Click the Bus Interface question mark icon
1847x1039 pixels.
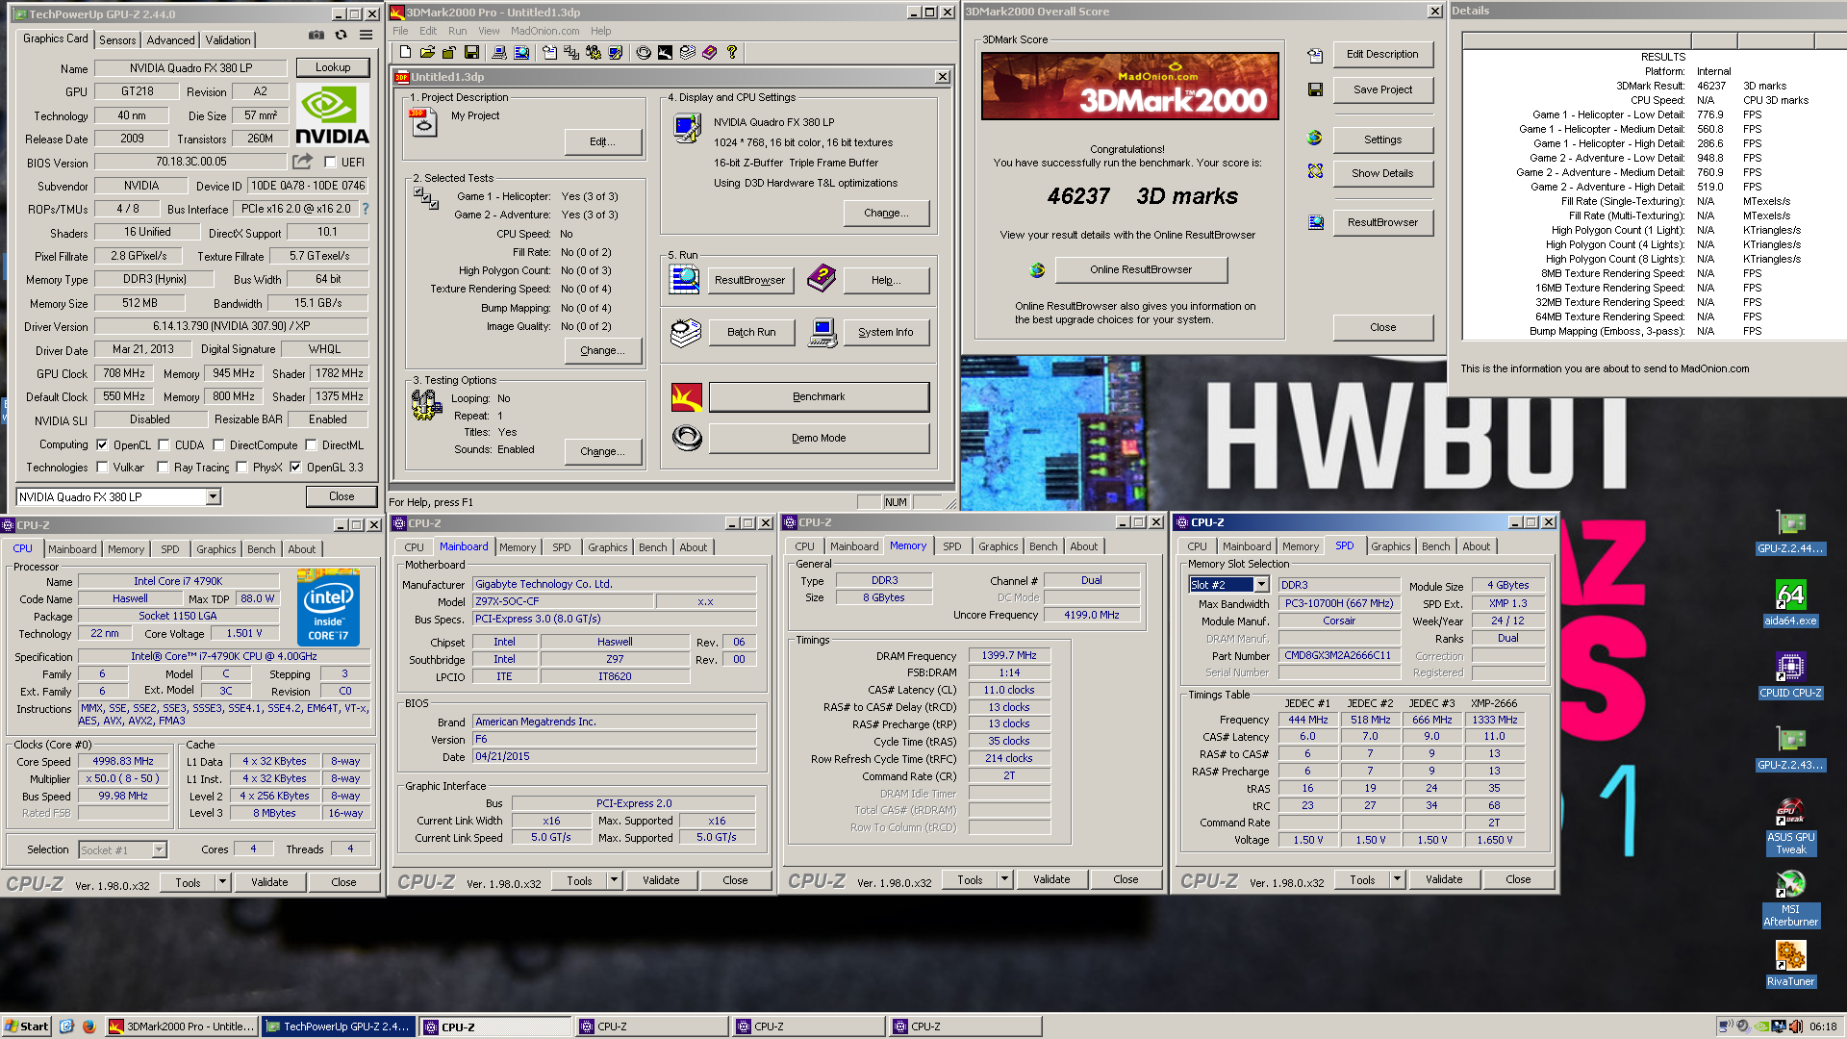pos(366,208)
